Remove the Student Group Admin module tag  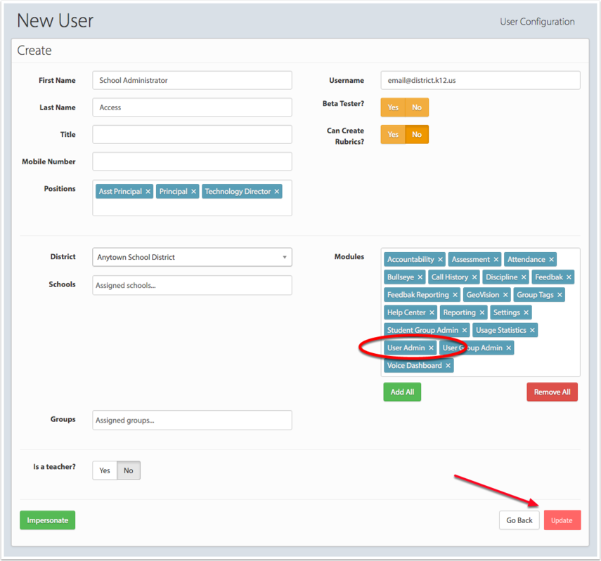[465, 330]
